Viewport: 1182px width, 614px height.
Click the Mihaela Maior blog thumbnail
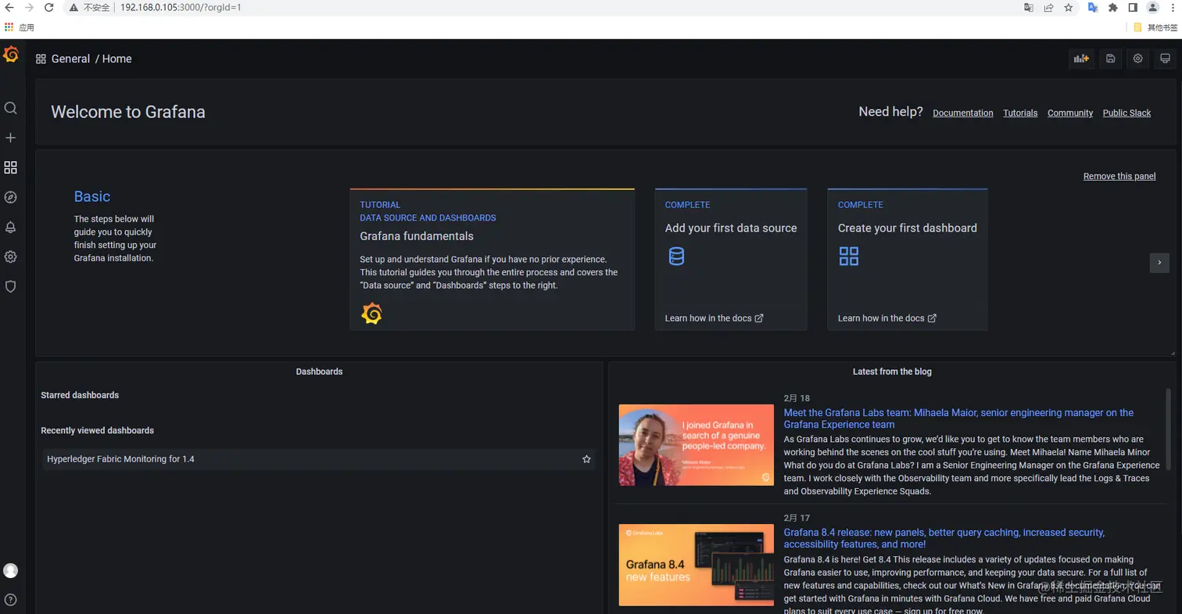pyautogui.click(x=697, y=445)
